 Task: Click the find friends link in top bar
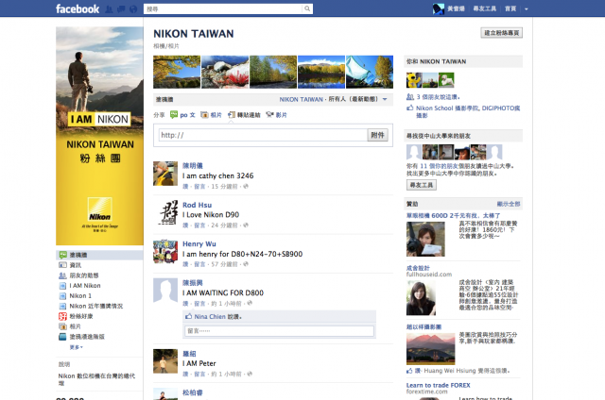pyautogui.click(x=485, y=8)
